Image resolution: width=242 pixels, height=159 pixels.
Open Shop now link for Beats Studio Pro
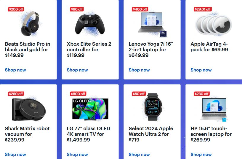pos(15,70)
